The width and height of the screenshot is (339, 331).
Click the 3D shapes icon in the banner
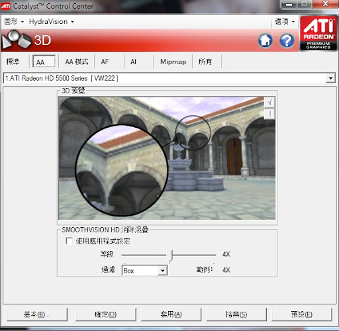[17, 40]
